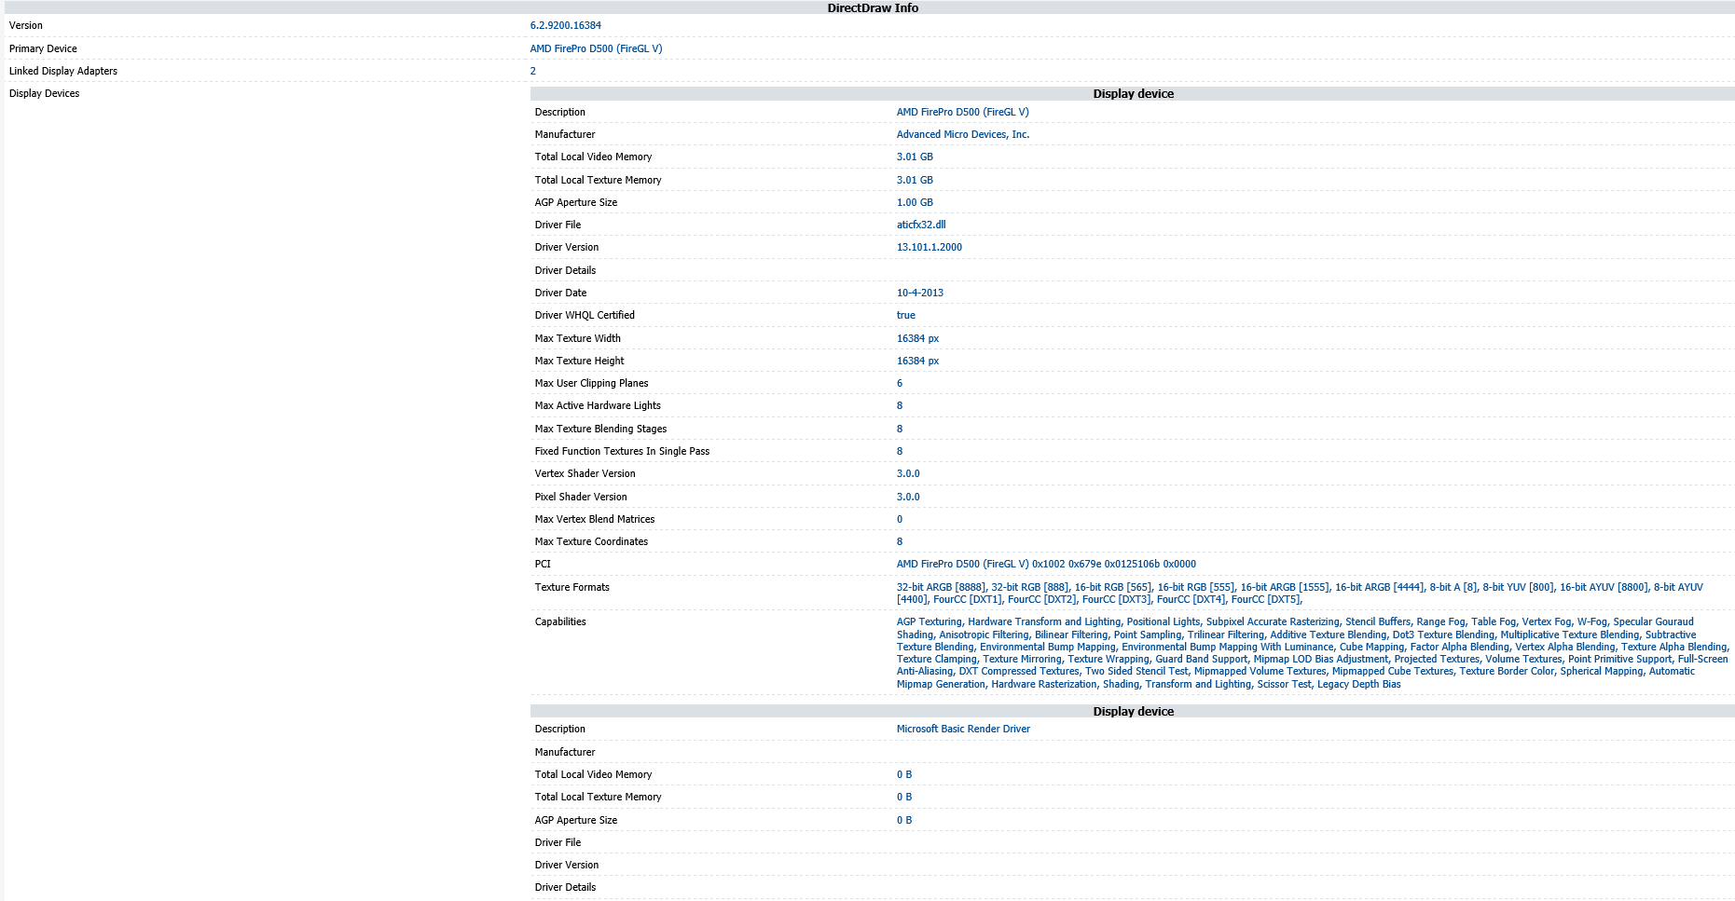Click the Version label at top
1735x901 pixels.
pyautogui.click(x=26, y=25)
